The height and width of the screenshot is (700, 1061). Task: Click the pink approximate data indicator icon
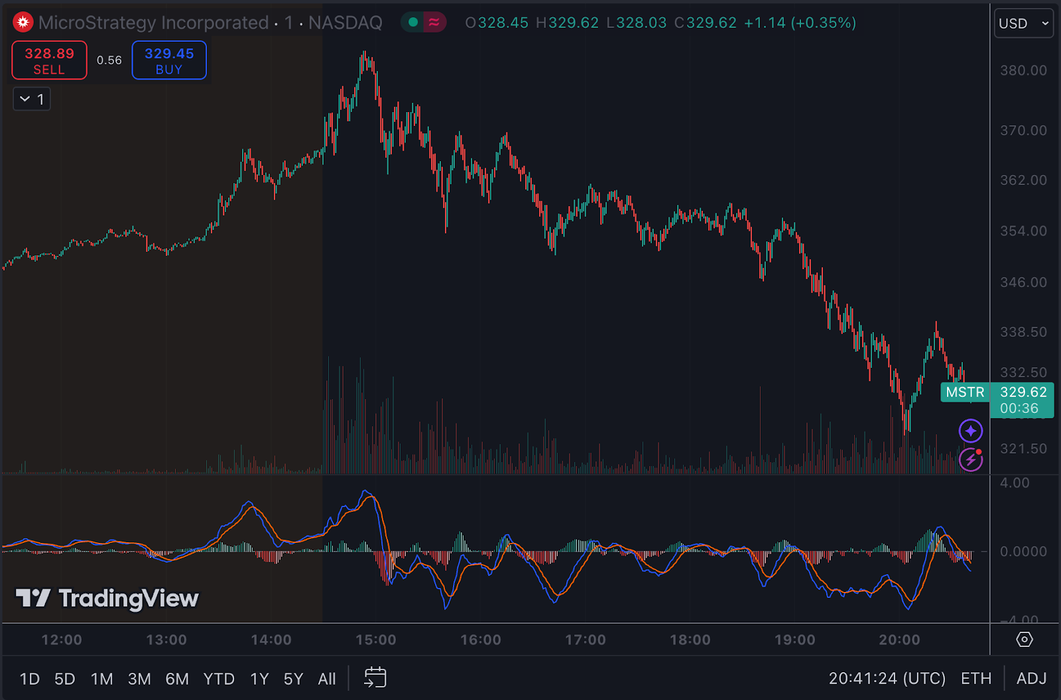[434, 23]
